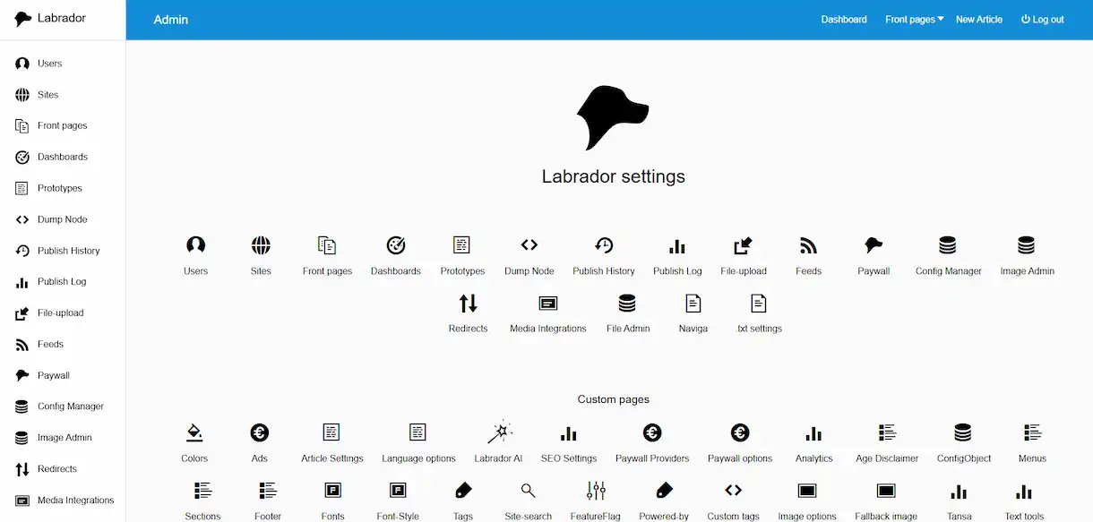
Task: Select Publish History in the sidebar
Action: tap(68, 251)
